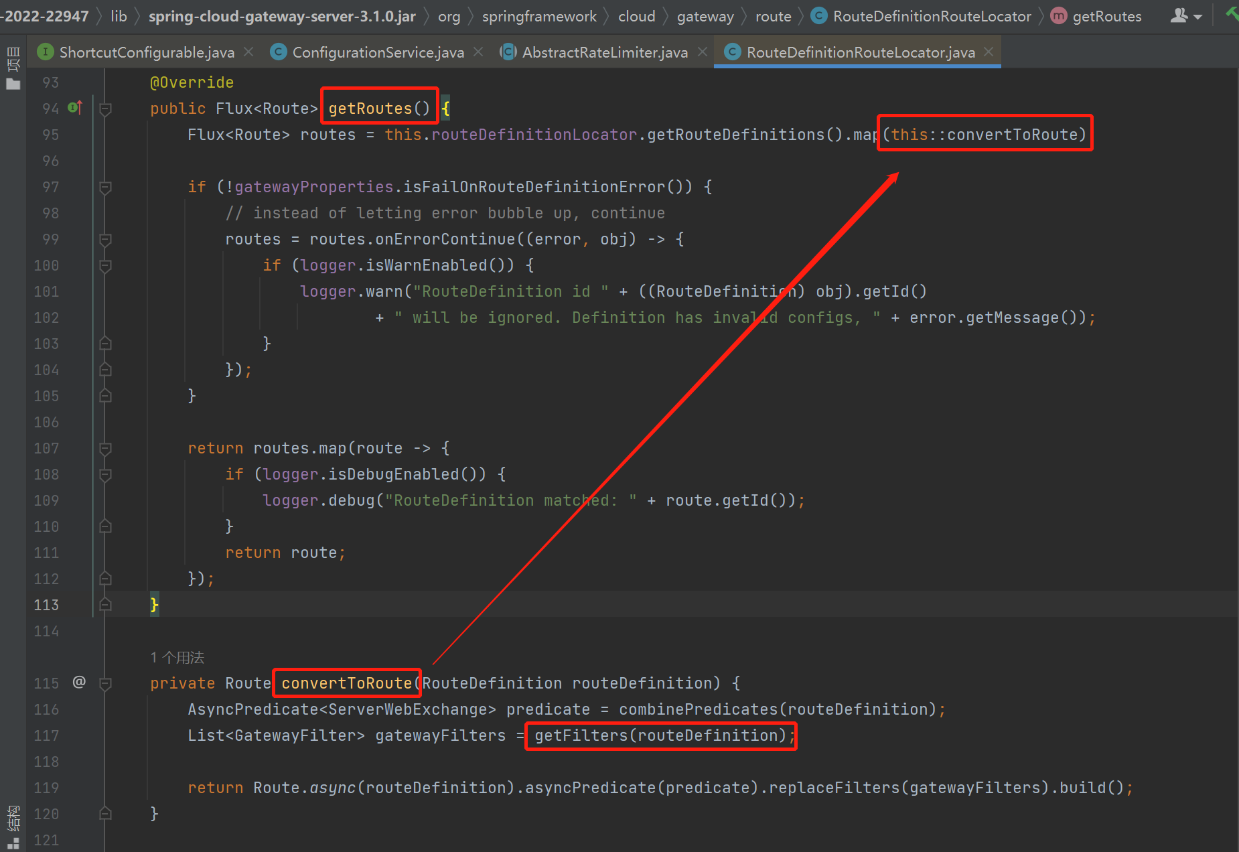This screenshot has width=1239, height=852.
Task: Click the fold end marker on line 105
Action: [x=105, y=396]
